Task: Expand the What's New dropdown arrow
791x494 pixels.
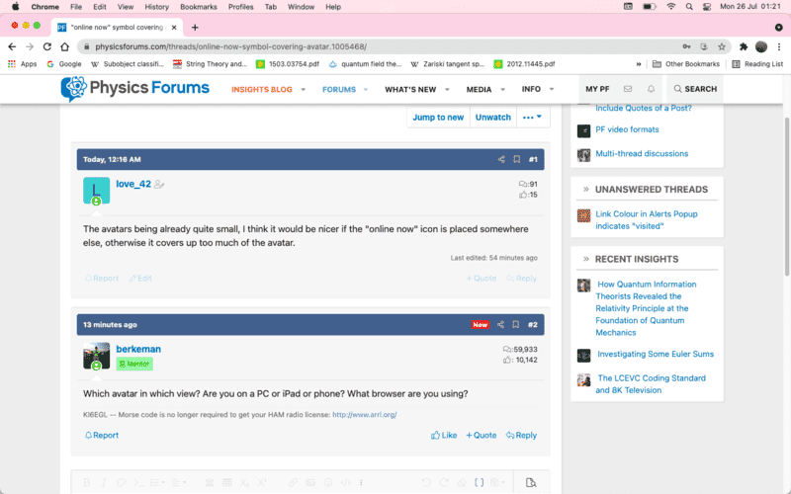Action: (447, 89)
